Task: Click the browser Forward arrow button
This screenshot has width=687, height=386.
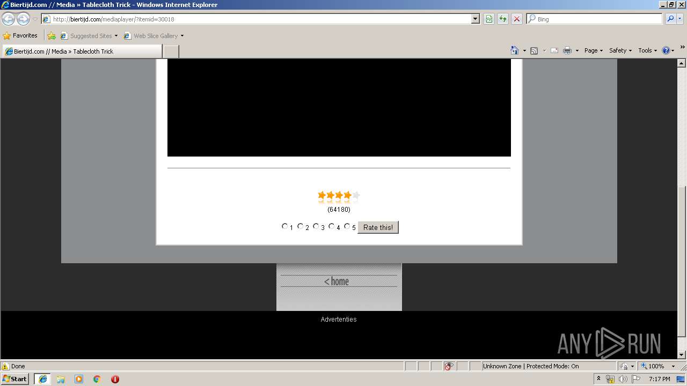Action: (x=23, y=19)
